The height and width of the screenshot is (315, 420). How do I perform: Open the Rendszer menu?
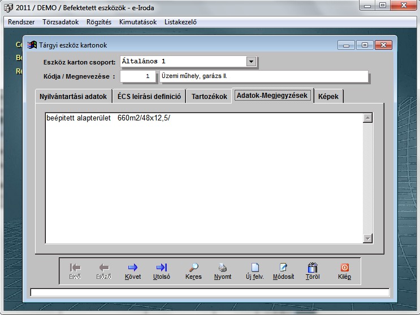pyautogui.click(x=21, y=22)
